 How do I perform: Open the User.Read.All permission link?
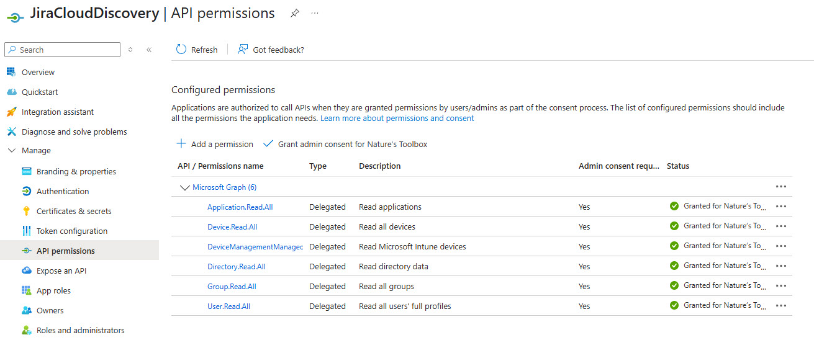(x=229, y=306)
